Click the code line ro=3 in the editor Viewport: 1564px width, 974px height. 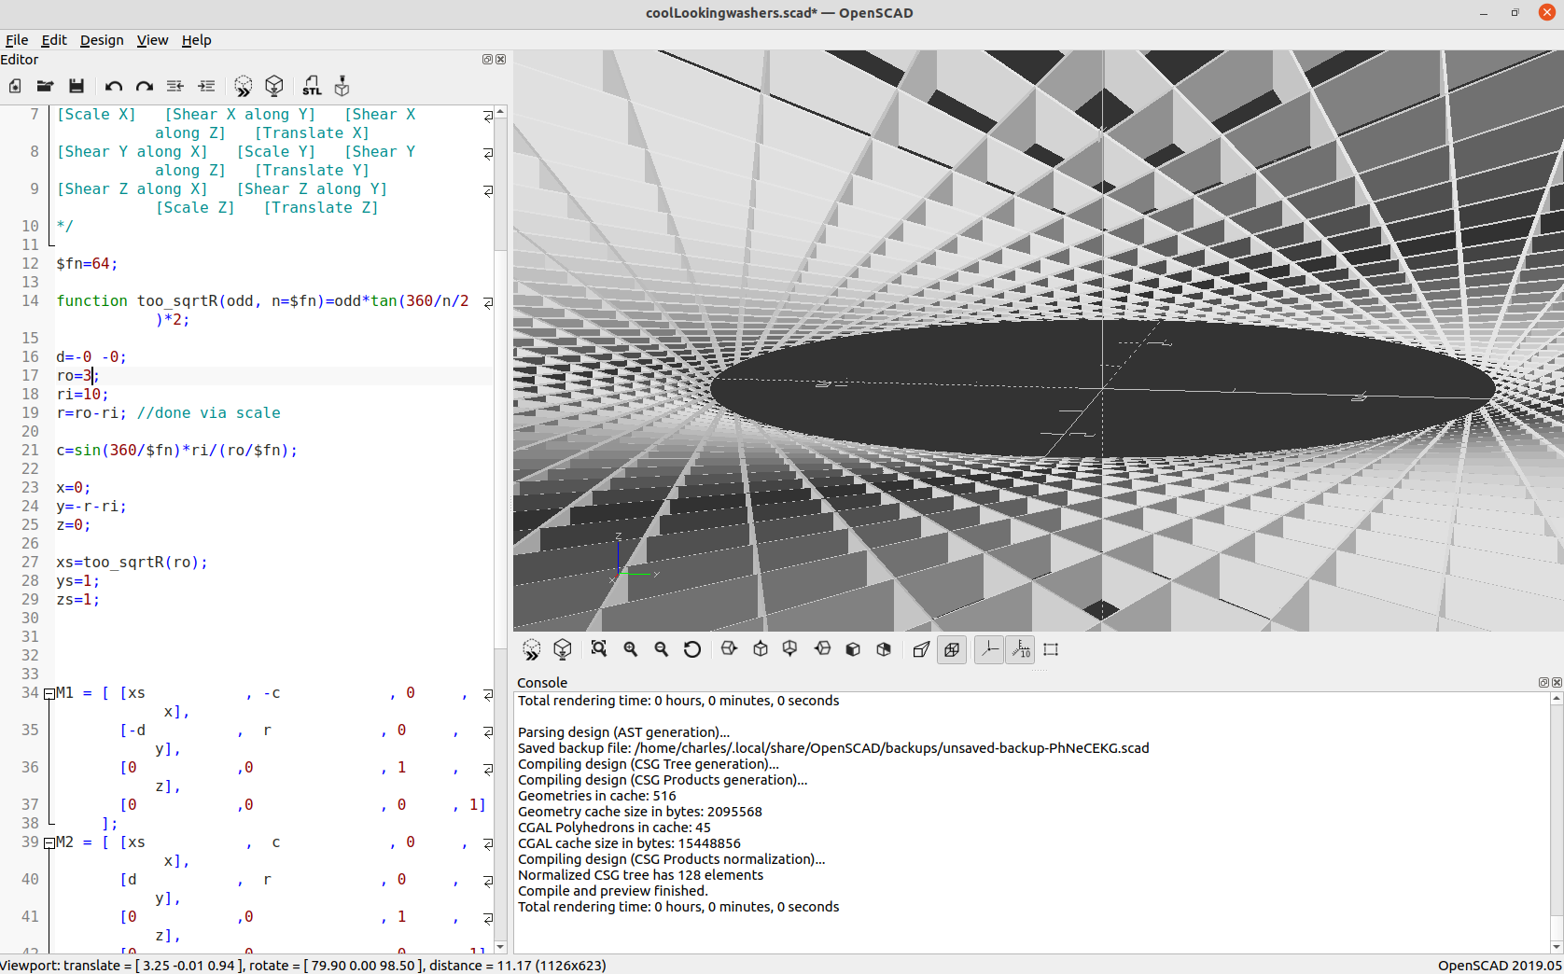click(x=77, y=375)
